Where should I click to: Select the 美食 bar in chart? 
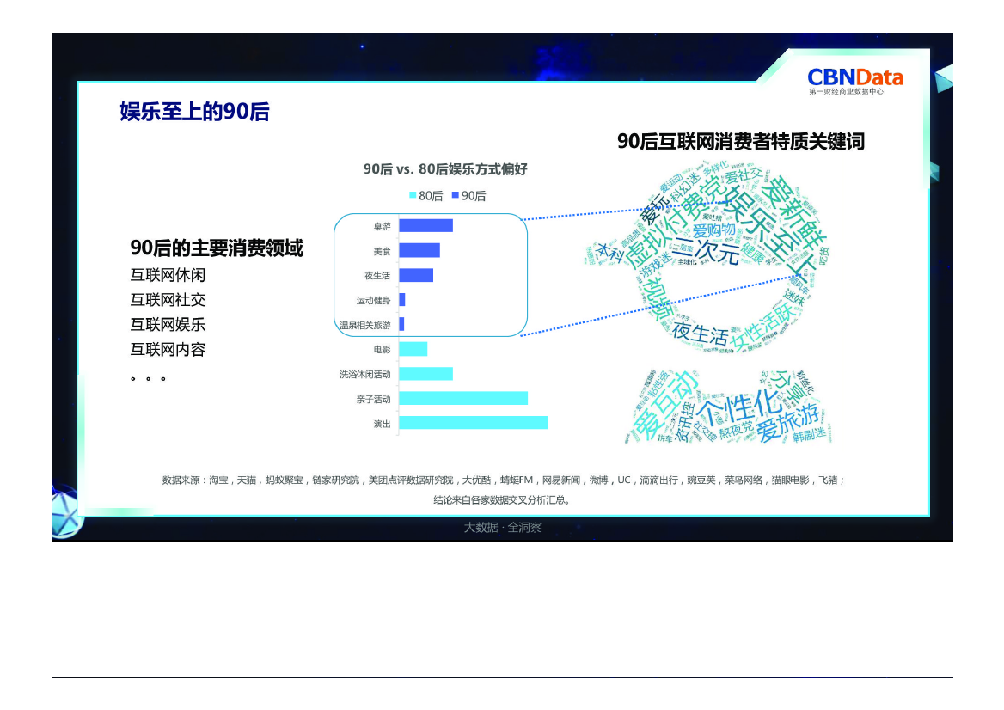419,251
